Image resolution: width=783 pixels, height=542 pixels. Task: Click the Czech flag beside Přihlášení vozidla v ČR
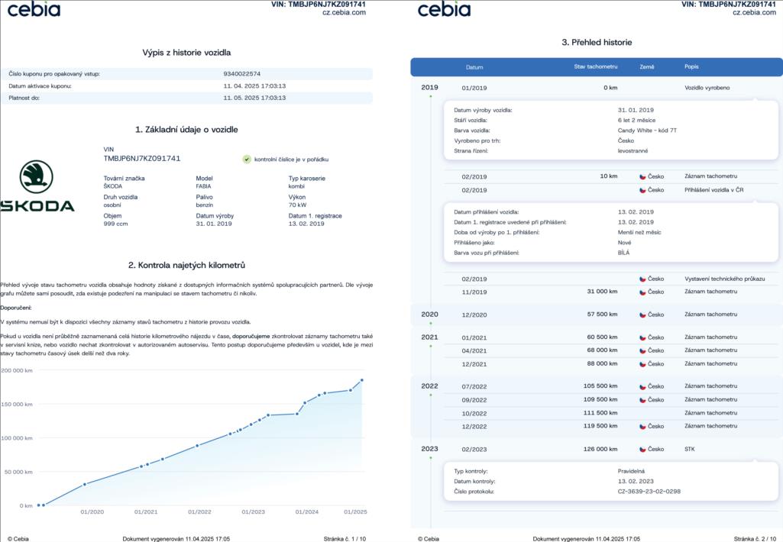(x=642, y=190)
